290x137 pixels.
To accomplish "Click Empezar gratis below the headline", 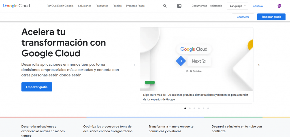I will [37, 87].
